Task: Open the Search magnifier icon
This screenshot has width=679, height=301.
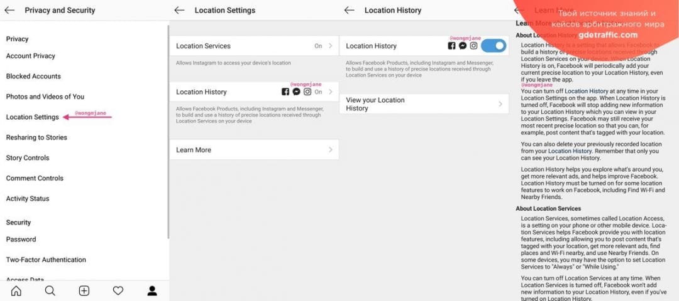Action: 50,290
